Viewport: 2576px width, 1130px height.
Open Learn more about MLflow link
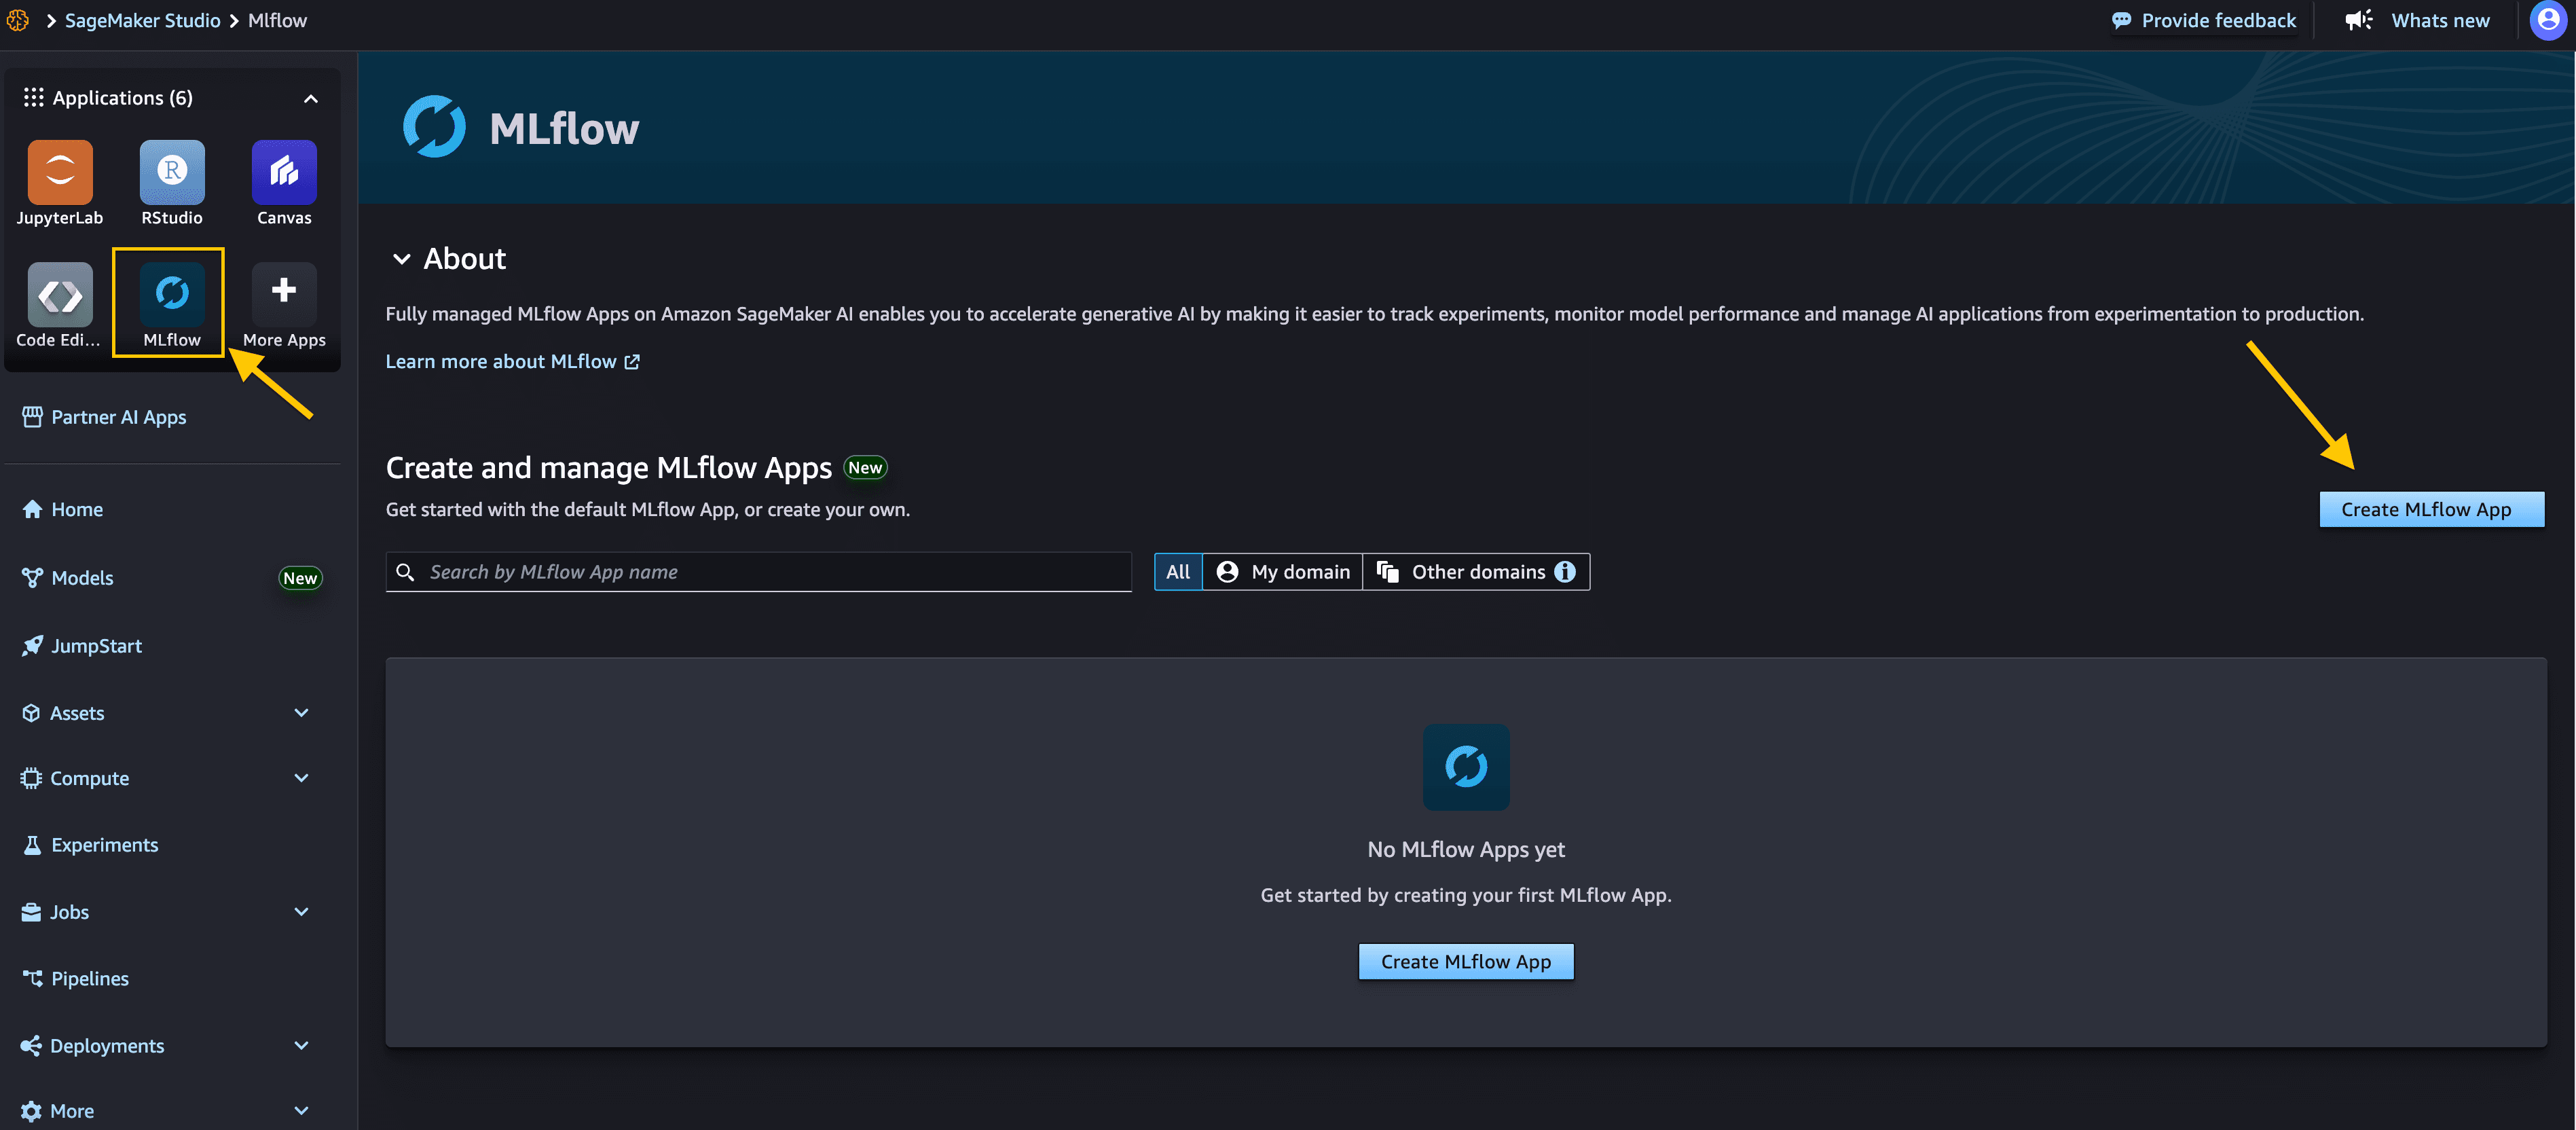512,361
